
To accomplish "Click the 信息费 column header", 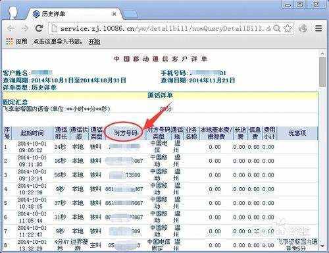I will pos(255,133).
